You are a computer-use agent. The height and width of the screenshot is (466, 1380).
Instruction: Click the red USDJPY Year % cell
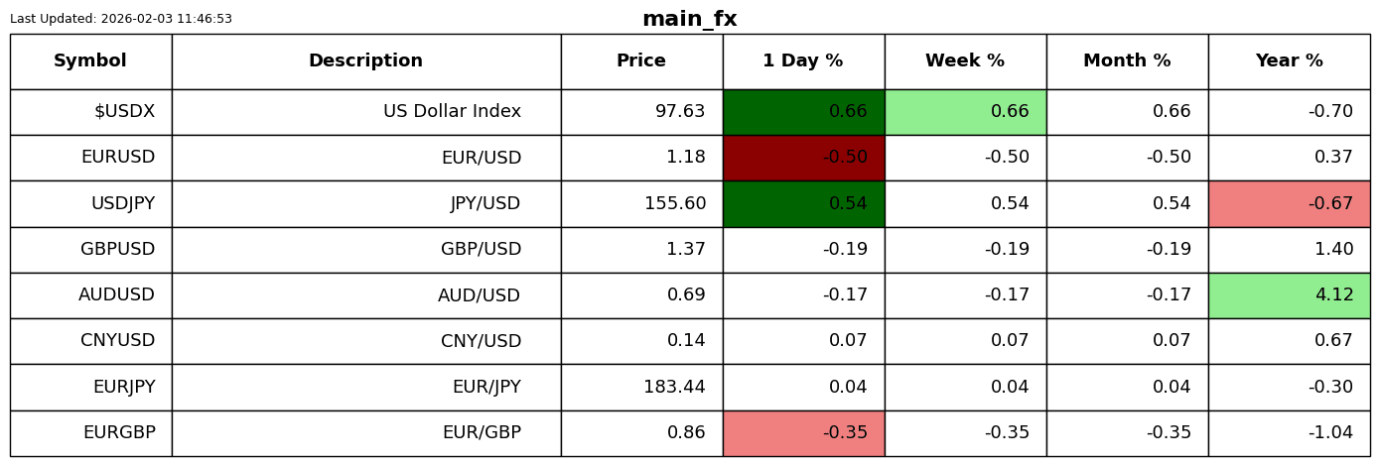pyautogui.click(x=1289, y=204)
